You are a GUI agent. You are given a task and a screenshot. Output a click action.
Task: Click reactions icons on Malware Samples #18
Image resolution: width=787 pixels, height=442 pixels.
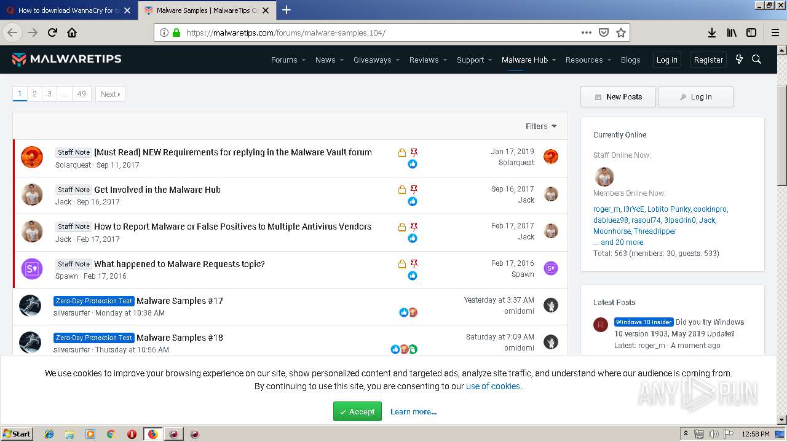404,349
